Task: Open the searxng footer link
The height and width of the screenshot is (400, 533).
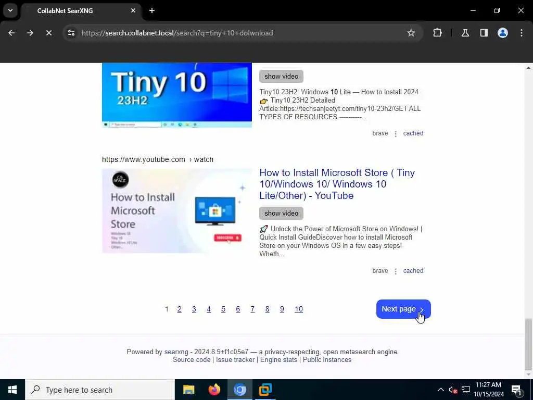Action: (x=176, y=352)
